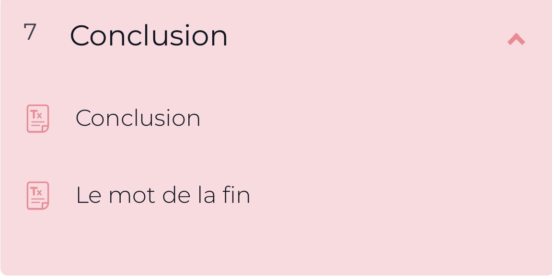Click the upward chevron on the section header
Viewport: 552px width, 277px height.
coord(516,39)
